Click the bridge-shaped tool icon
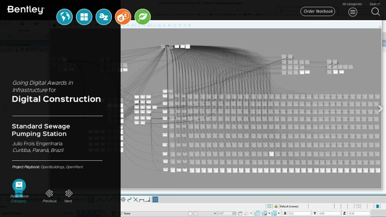The height and width of the screenshot is (217, 386). pos(142,200)
